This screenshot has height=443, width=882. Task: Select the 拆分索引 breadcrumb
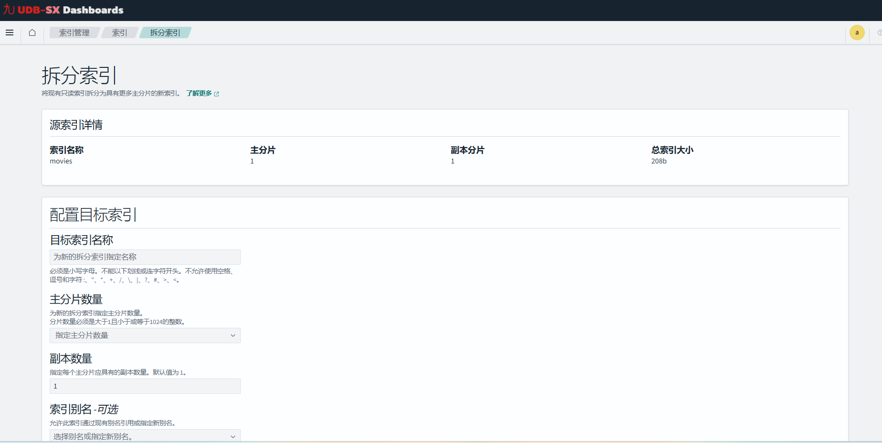165,32
